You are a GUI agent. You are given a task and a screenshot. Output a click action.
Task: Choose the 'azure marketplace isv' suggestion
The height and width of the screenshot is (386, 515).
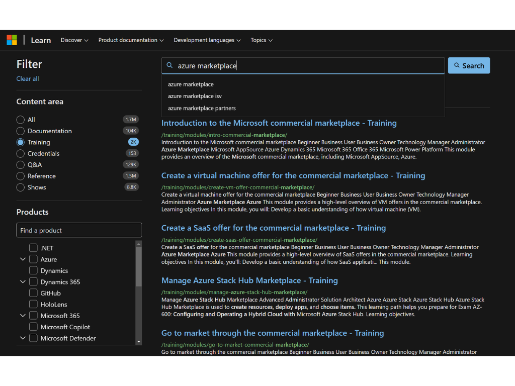pos(195,96)
